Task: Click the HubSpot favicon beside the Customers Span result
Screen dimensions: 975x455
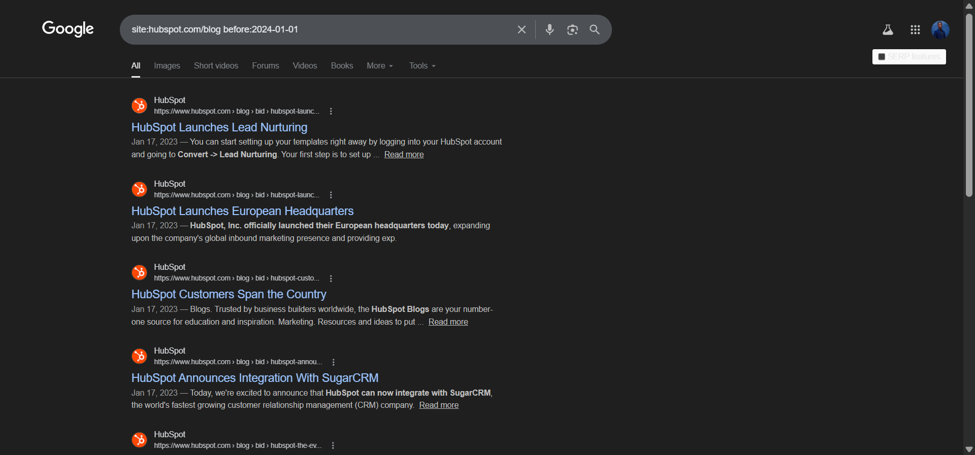Action: point(139,272)
